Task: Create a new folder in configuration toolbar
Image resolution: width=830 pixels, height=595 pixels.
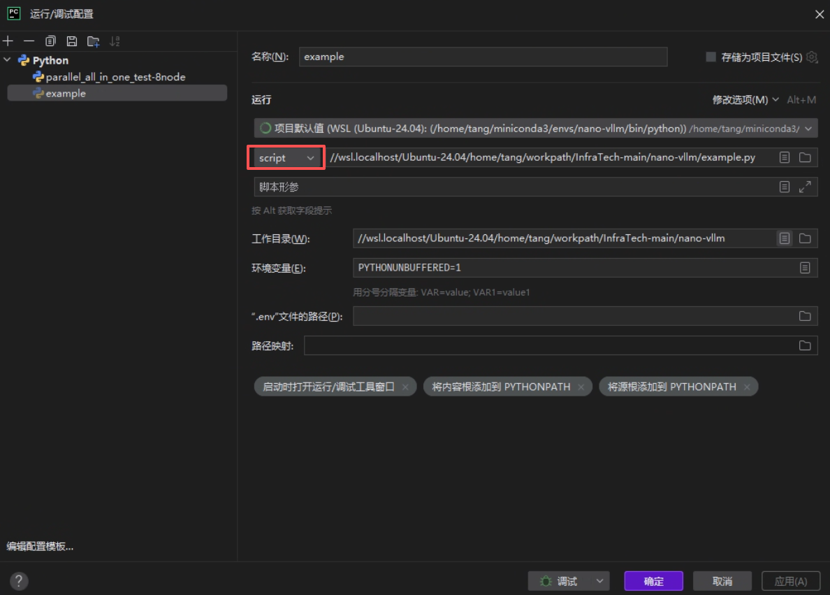Action: point(93,41)
